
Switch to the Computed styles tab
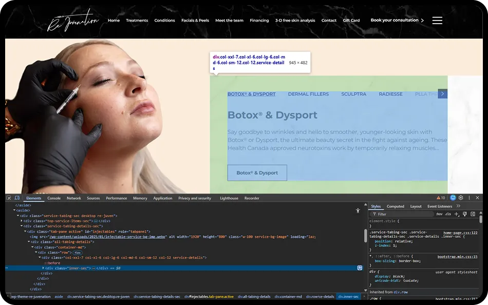(395, 206)
